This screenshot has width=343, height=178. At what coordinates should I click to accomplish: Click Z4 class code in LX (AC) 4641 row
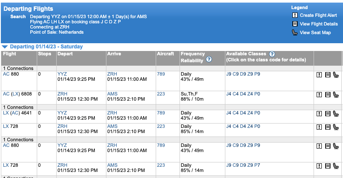click(250, 113)
